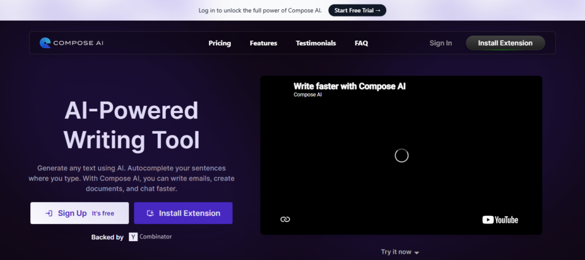Click the COMPOSE AI wordmark text
585x260 pixels.
(x=78, y=43)
